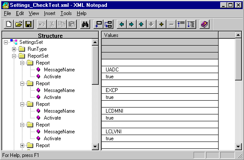
Task: Click the LCDMNI value cell
Action: [160, 111]
